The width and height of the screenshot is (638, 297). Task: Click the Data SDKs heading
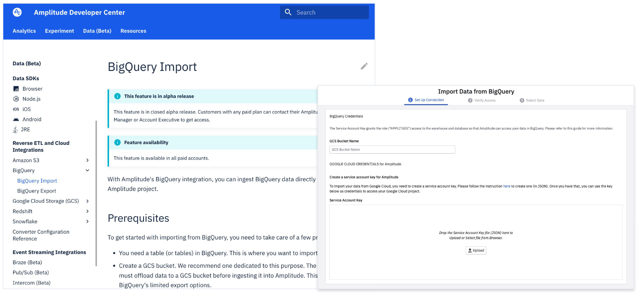pyautogui.click(x=26, y=78)
